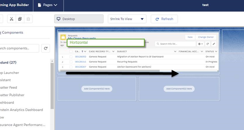Click the Search components input field
Viewport: 244px width, 130px height.
click(19, 48)
